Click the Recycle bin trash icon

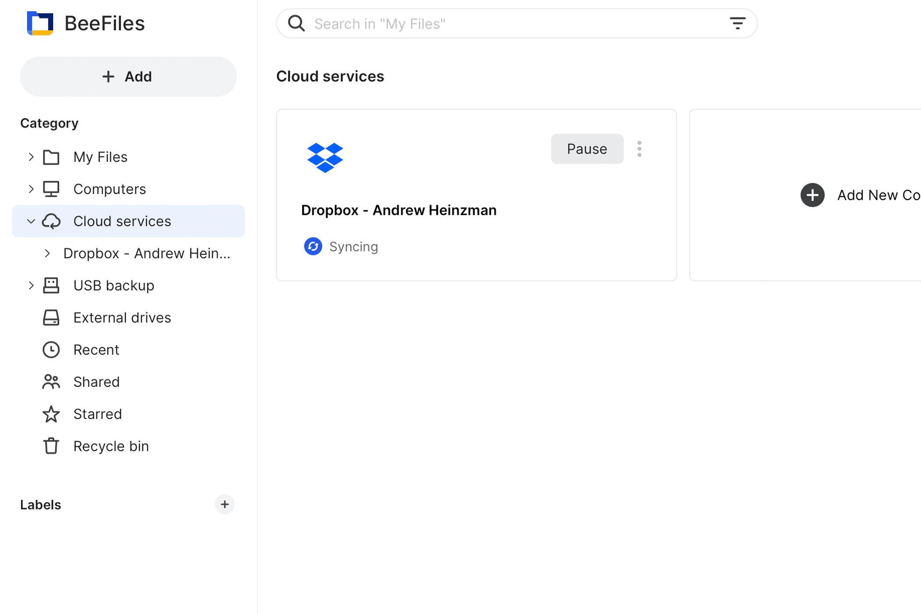point(51,446)
